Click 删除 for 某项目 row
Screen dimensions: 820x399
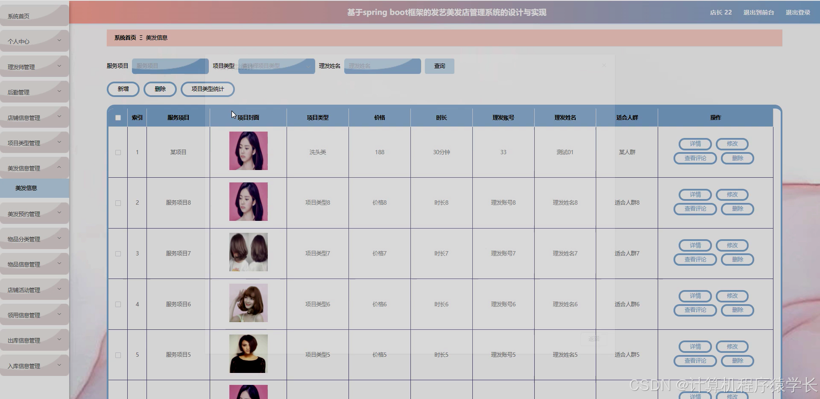(x=738, y=158)
